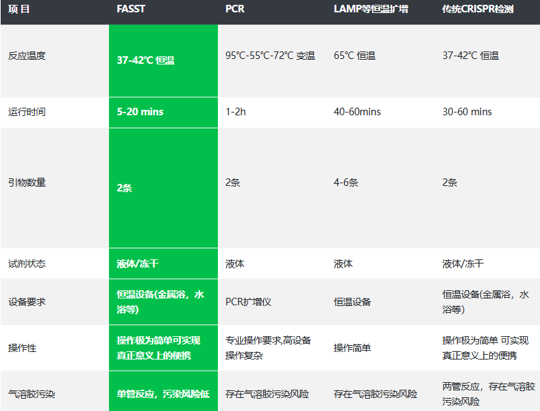Select the '操作性' row label

pos(22,348)
